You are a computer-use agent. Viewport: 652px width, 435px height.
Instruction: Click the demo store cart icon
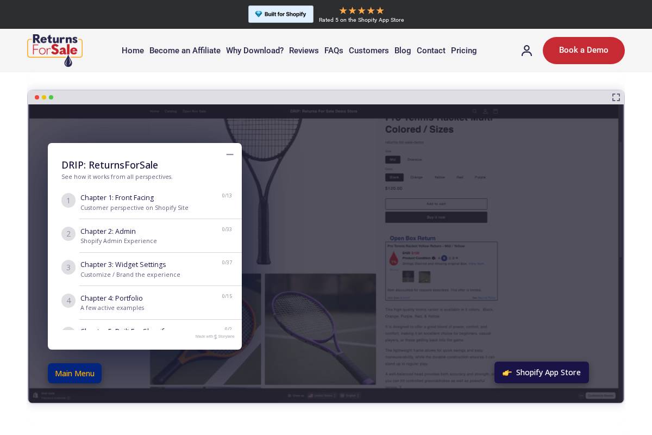[x=496, y=111]
